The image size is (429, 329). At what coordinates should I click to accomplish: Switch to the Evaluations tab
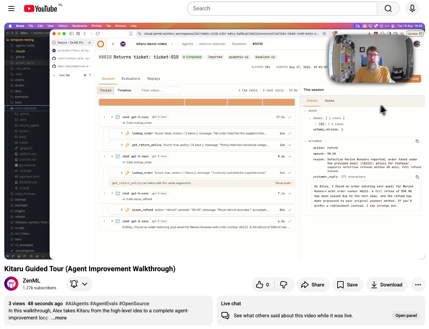point(131,79)
